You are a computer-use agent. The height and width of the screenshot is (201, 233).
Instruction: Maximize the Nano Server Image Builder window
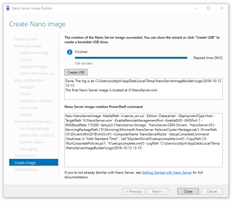click(x=209, y=8)
